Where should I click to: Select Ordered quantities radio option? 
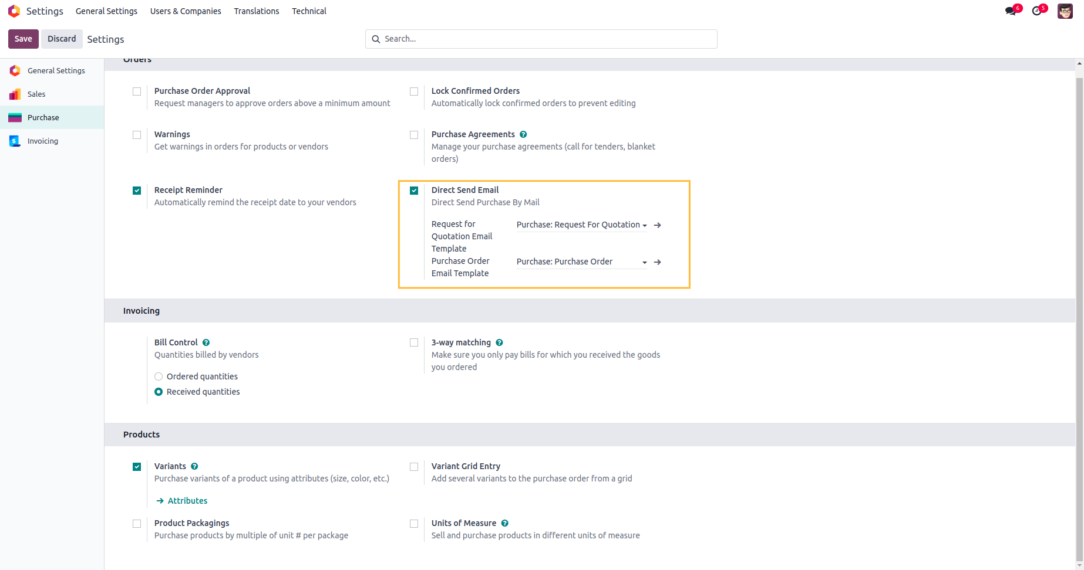(x=159, y=376)
